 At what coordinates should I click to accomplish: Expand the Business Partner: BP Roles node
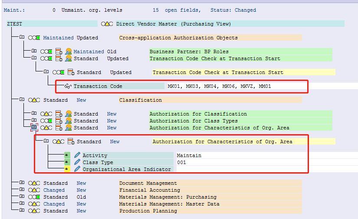pos(34,51)
